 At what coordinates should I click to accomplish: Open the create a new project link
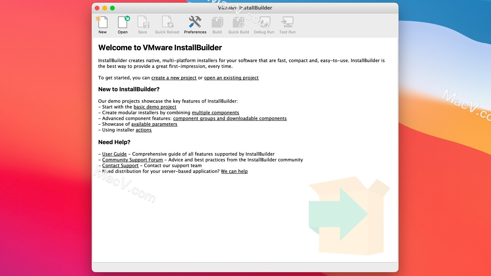point(174,78)
